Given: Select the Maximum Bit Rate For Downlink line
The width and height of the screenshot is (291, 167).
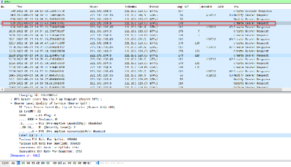Looking at the screenshot, I should (x=49, y=143).
